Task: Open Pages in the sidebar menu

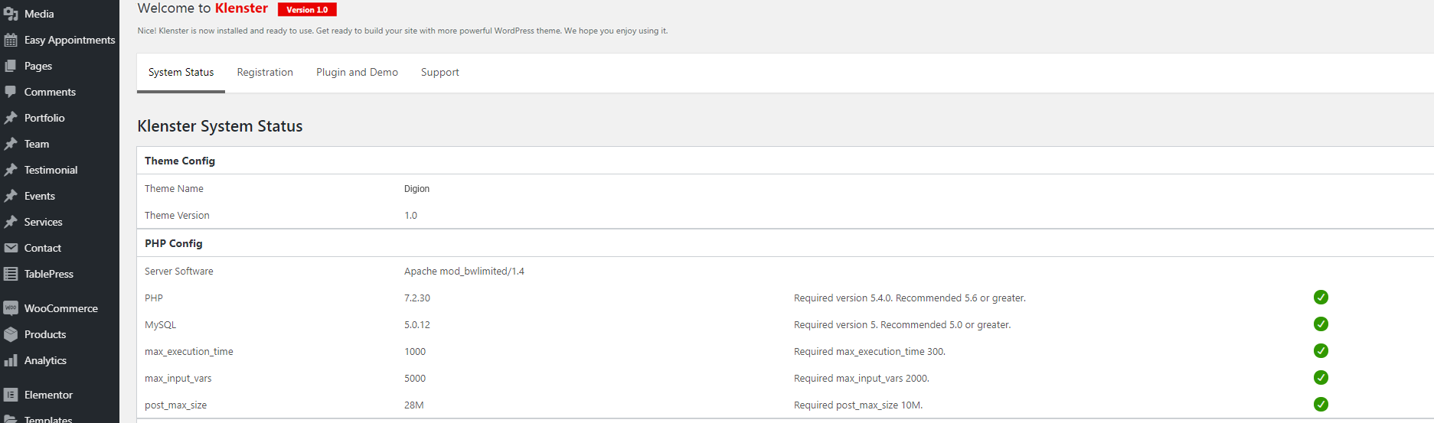Action: click(38, 66)
